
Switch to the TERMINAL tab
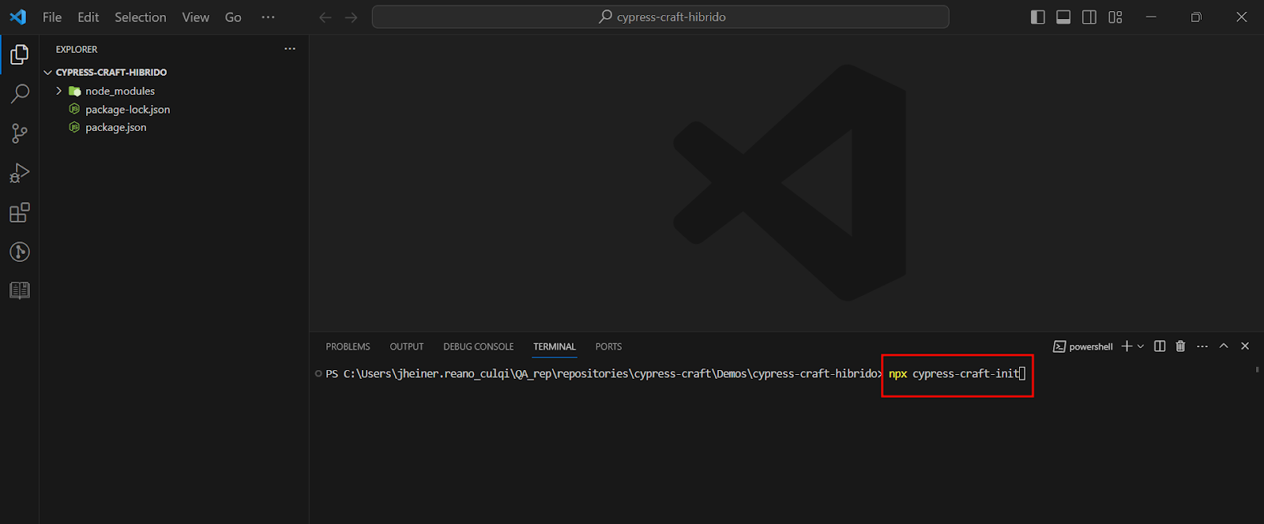tap(555, 346)
